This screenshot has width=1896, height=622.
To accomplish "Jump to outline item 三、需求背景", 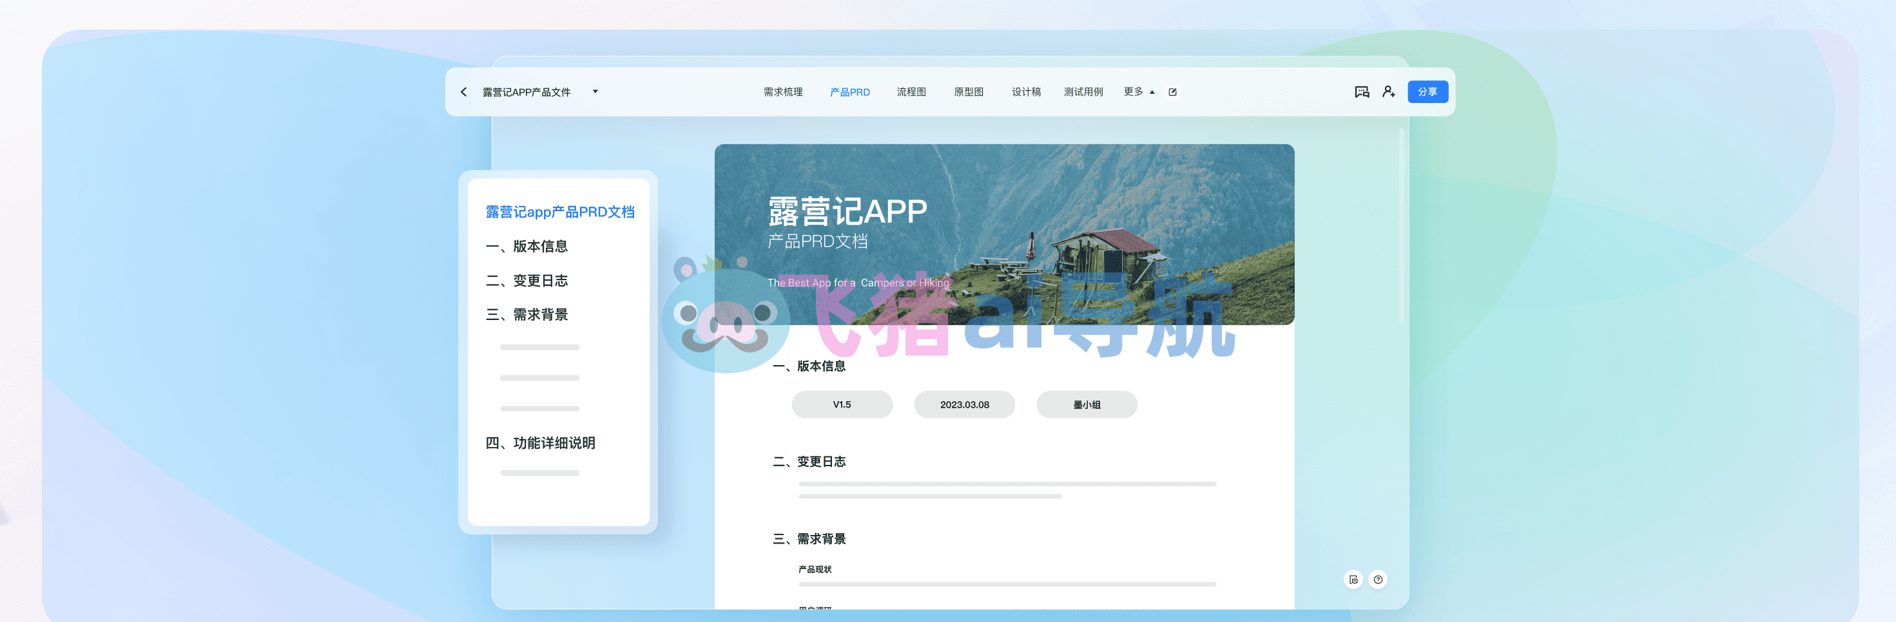I will pos(527,315).
